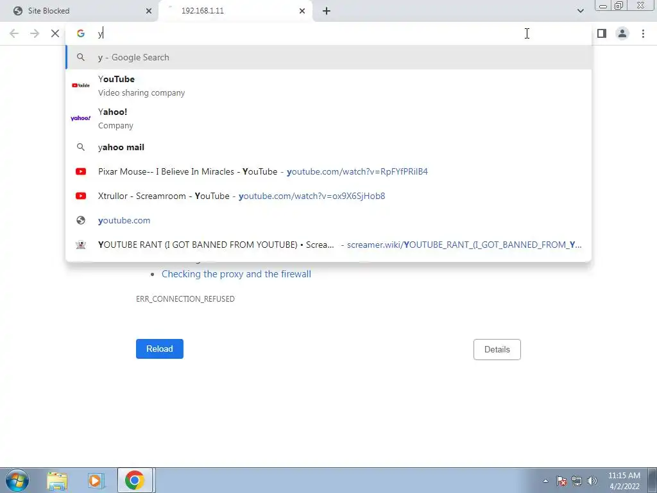Select the youtube.com suggestion
The width and height of the screenshot is (657, 493).
point(328,220)
